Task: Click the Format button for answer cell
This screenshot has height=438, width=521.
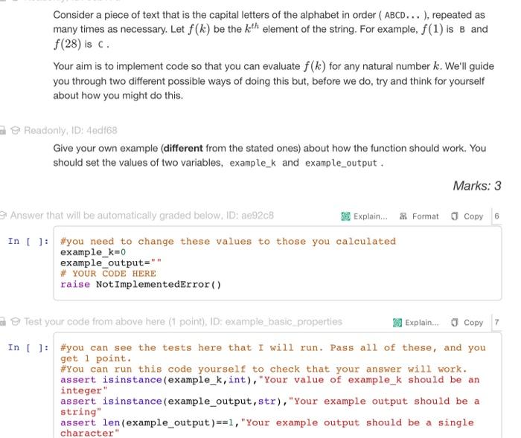Action: (419, 216)
